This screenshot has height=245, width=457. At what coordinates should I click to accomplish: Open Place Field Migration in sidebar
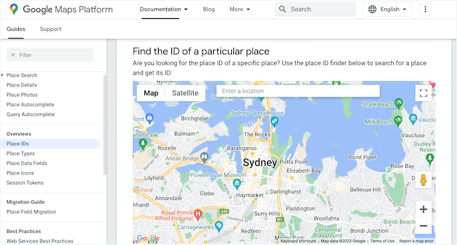[31, 212]
